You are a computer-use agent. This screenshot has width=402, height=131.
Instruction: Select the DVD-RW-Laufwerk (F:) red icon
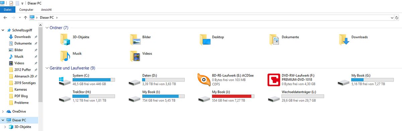274,80
